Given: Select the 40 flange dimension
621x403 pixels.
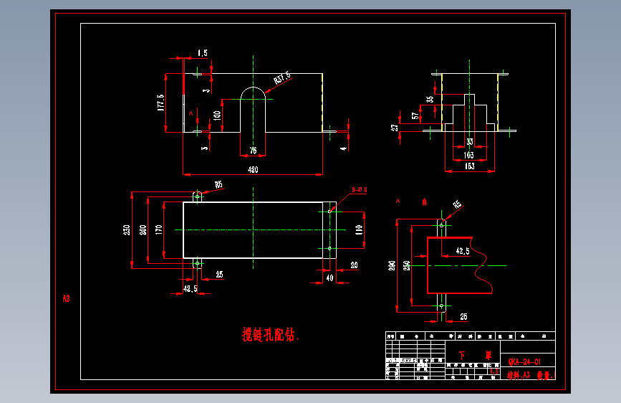Looking at the screenshot, I should [329, 278].
